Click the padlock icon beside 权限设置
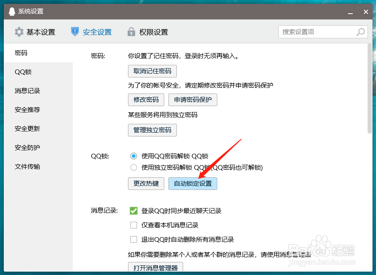376x275 pixels. pos(131,32)
